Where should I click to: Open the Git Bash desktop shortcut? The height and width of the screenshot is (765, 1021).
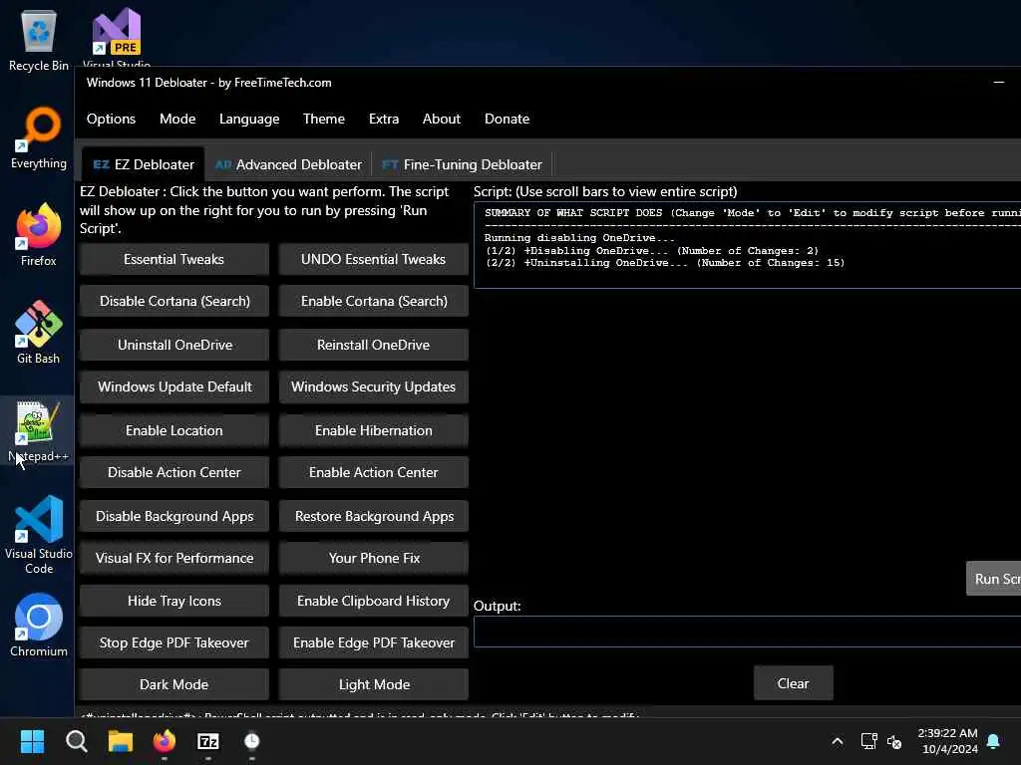(x=39, y=333)
